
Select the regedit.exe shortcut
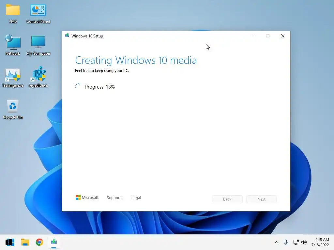point(38,77)
